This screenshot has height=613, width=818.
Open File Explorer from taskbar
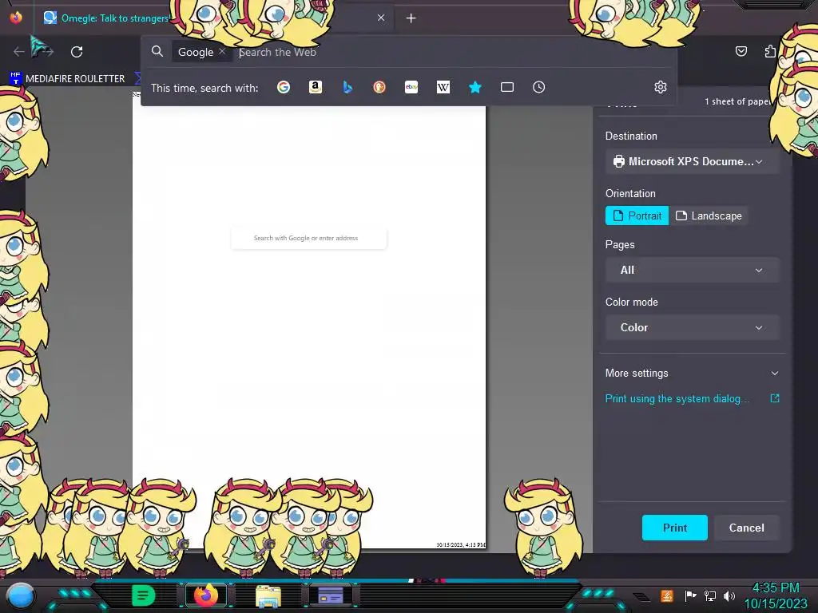[x=268, y=595]
